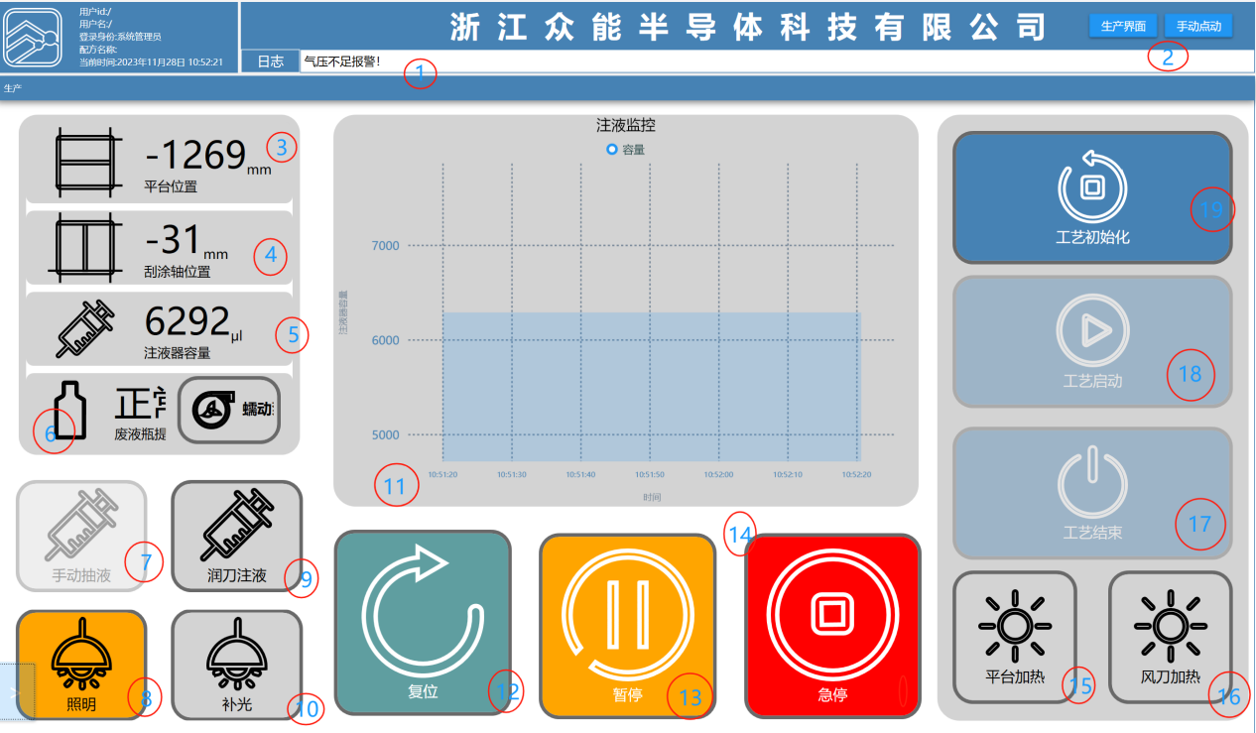Image resolution: width=1256 pixels, height=733 pixels.
Task: Turn on 风刀加热 air knife heating
Action: click(x=1170, y=638)
